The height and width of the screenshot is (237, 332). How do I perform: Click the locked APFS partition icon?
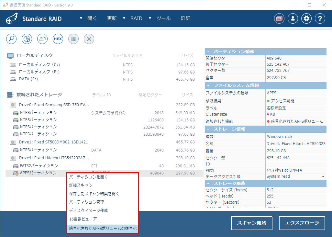pyautogui.click(x=16, y=173)
